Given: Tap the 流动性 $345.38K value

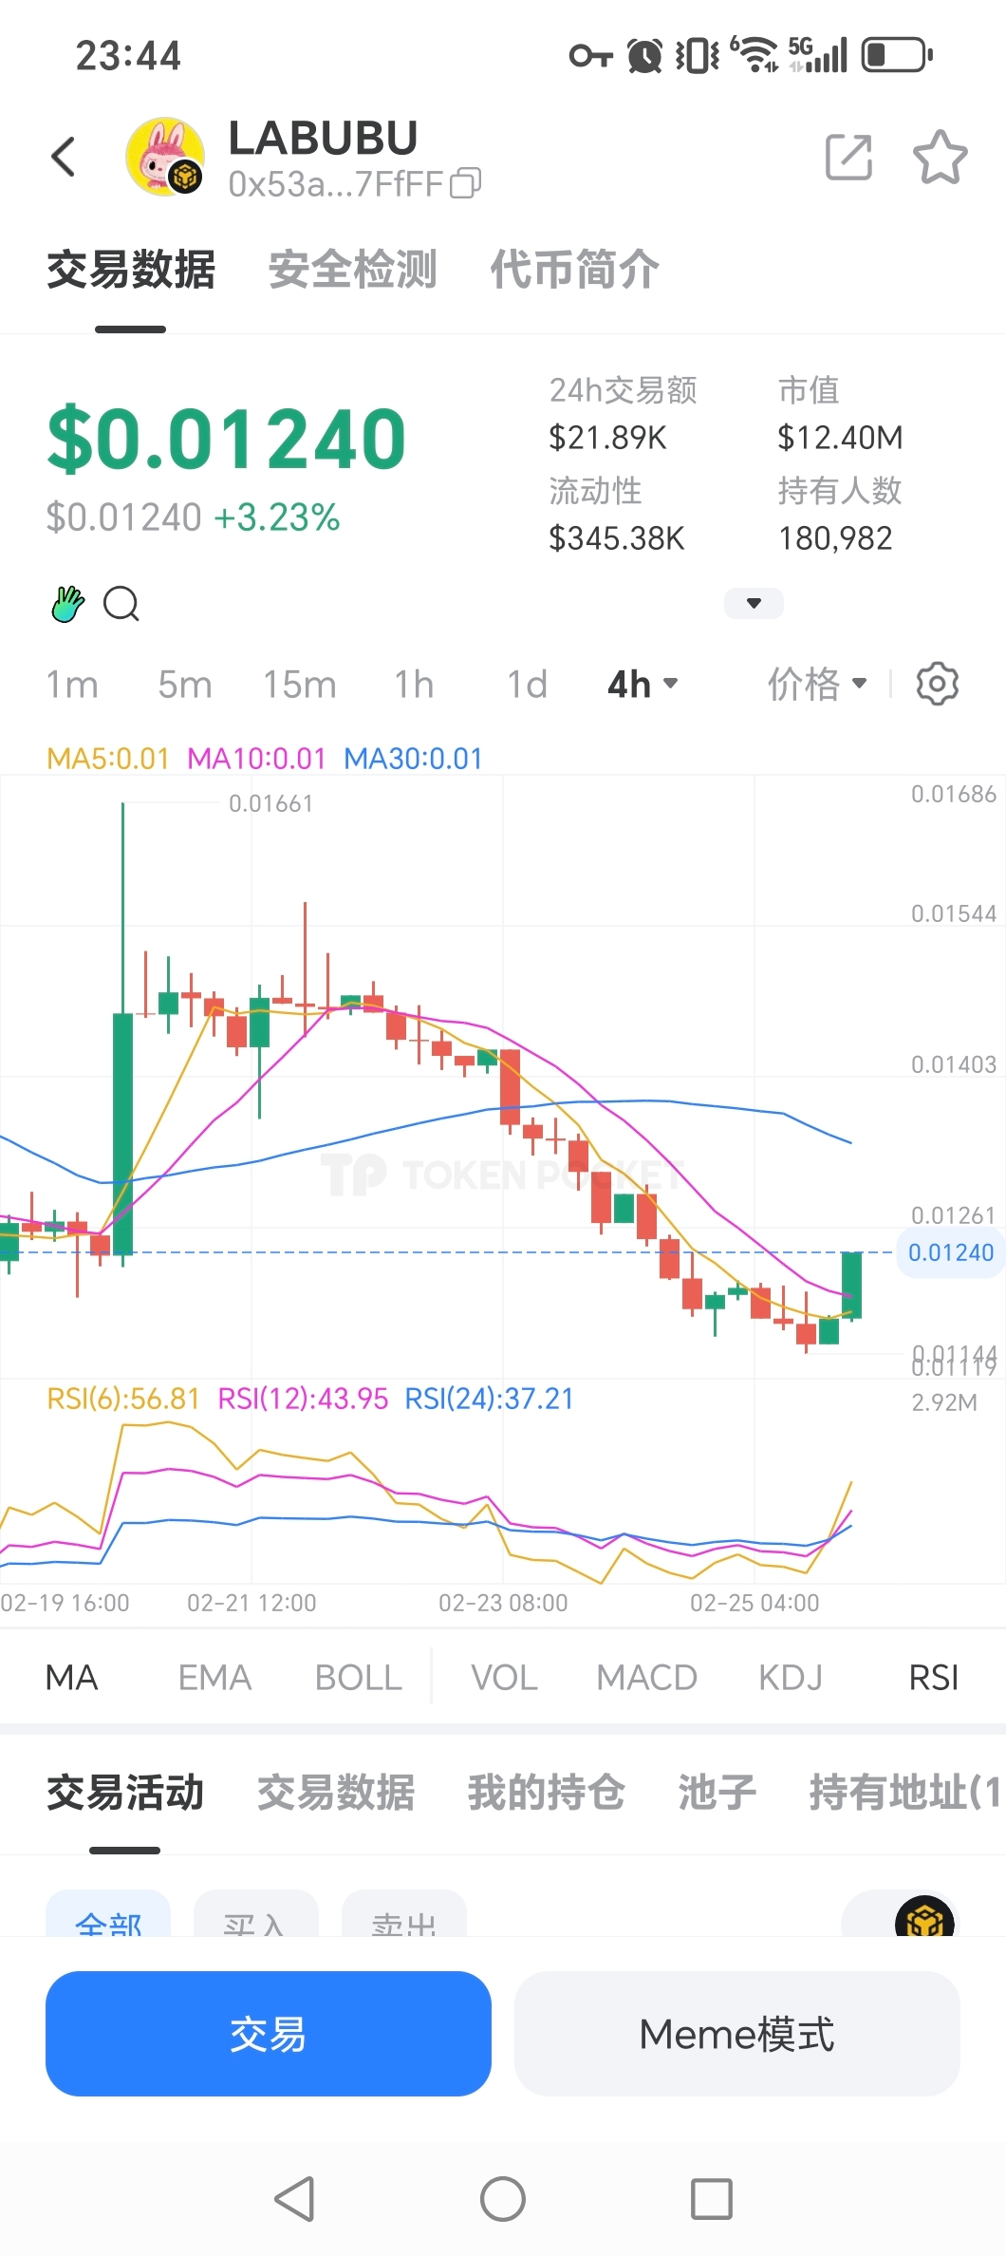Looking at the screenshot, I should click(x=617, y=538).
